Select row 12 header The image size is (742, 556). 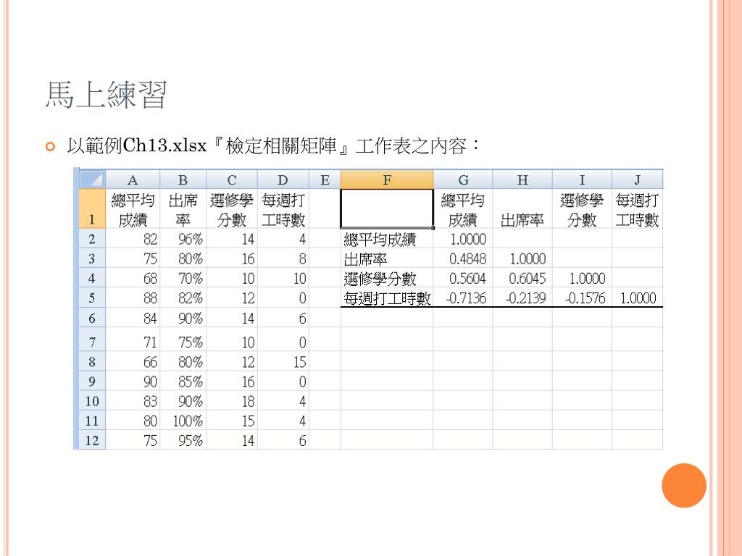92,440
